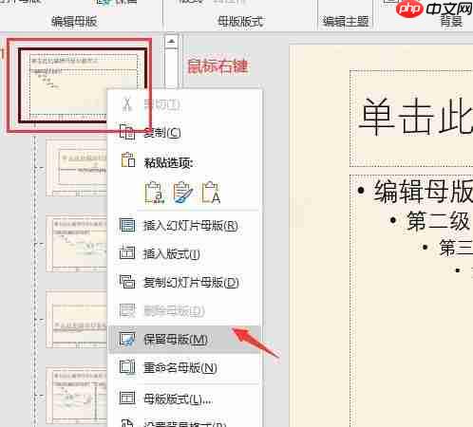This screenshot has height=427, width=473.
Task: Choose Keep Text Only paste option
Action: tap(211, 192)
